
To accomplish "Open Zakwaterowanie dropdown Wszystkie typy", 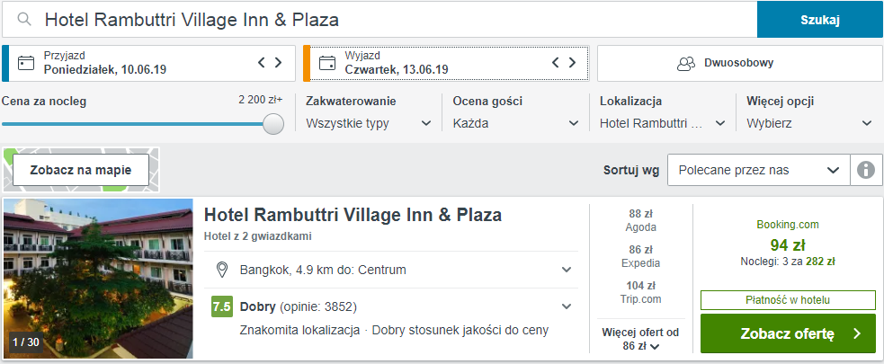I will coord(369,123).
